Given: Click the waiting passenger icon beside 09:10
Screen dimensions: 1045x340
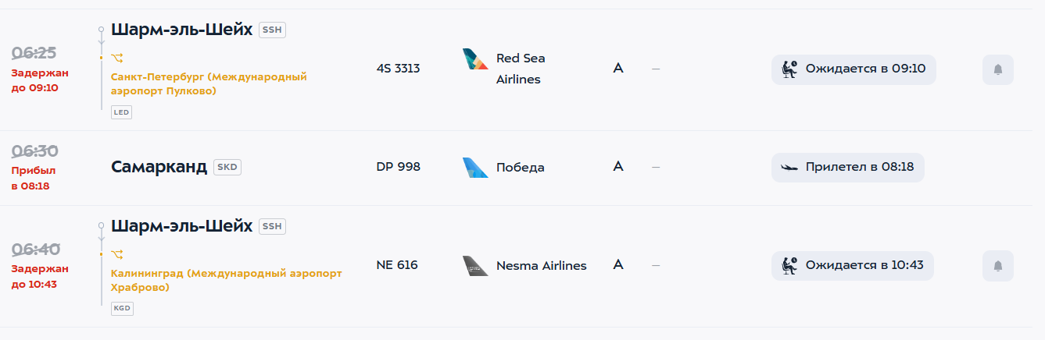Looking at the screenshot, I should (789, 69).
